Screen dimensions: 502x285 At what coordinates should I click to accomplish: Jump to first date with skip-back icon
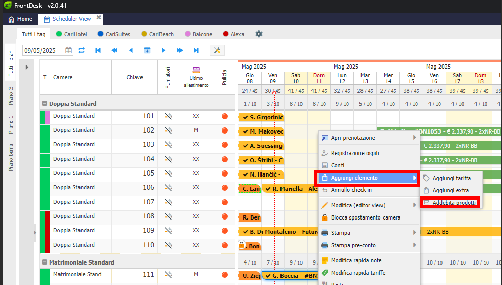click(x=98, y=50)
